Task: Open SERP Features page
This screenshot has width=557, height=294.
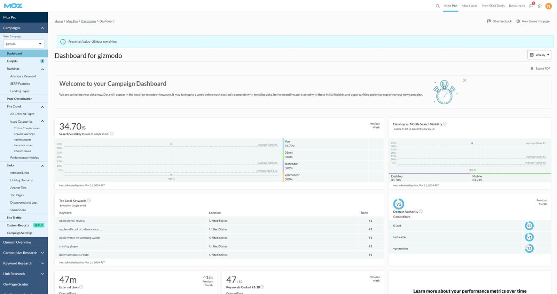Action: click(20, 84)
